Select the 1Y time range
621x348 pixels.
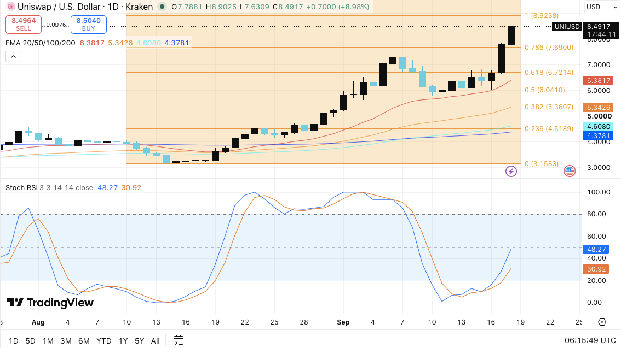coord(123,340)
